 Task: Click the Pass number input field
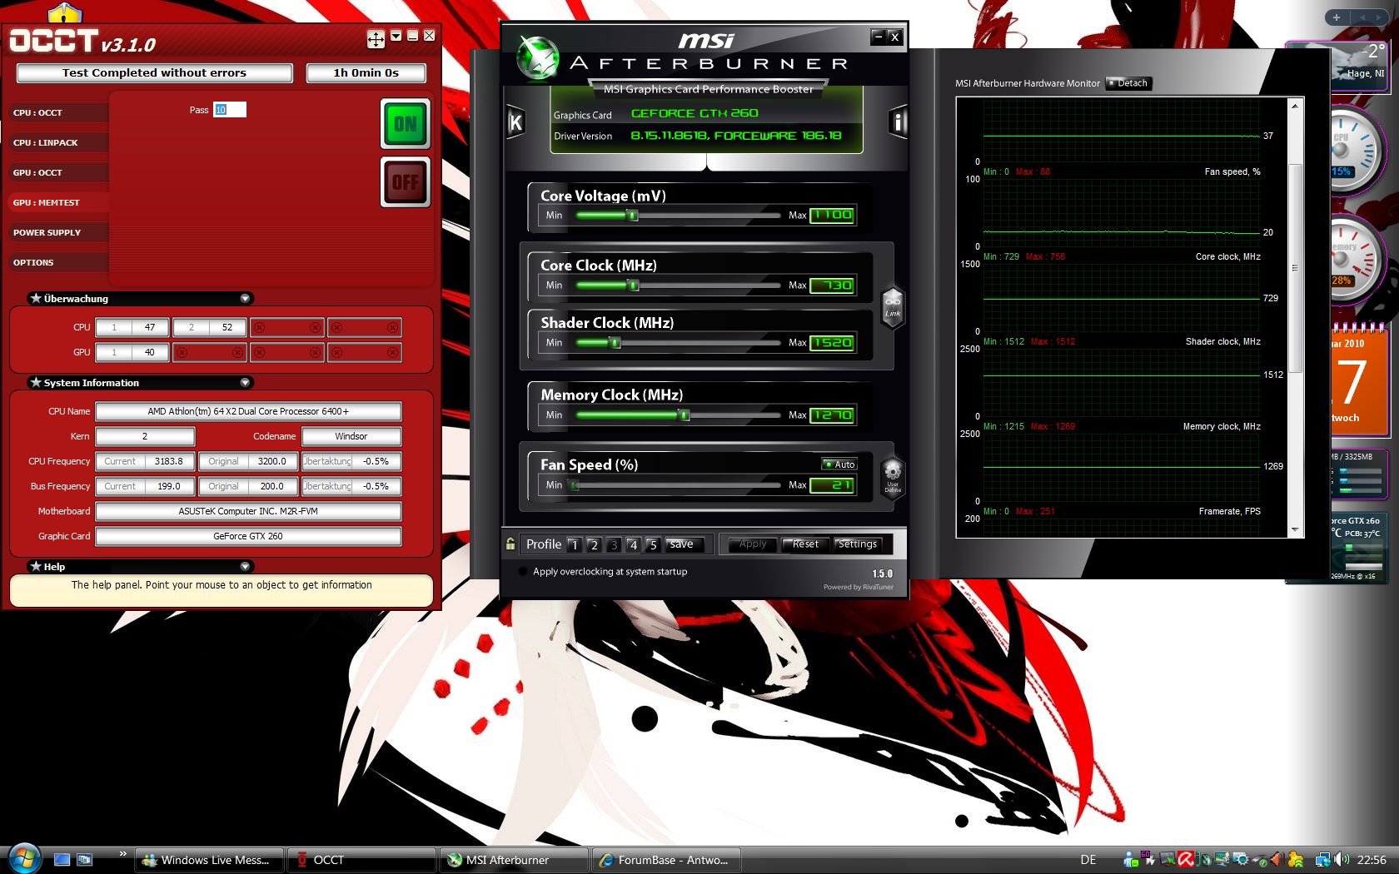[x=229, y=110]
